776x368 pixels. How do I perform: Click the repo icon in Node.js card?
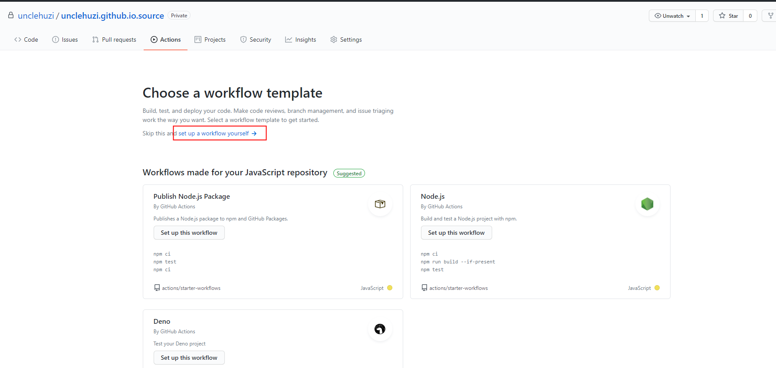[424, 288]
